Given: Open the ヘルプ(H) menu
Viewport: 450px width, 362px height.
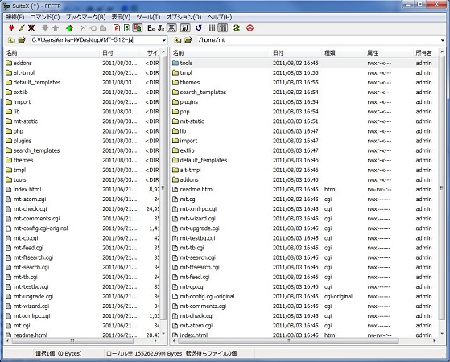Looking at the screenshot, I should point(220,17).
